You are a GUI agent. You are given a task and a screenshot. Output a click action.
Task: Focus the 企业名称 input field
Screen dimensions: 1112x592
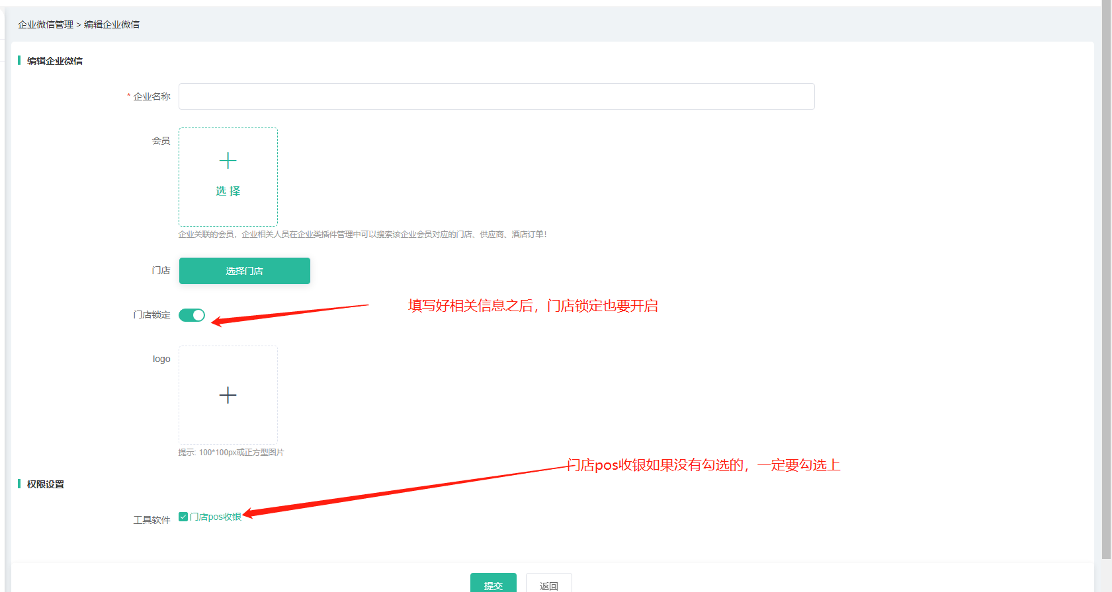[x=496, y=96]
